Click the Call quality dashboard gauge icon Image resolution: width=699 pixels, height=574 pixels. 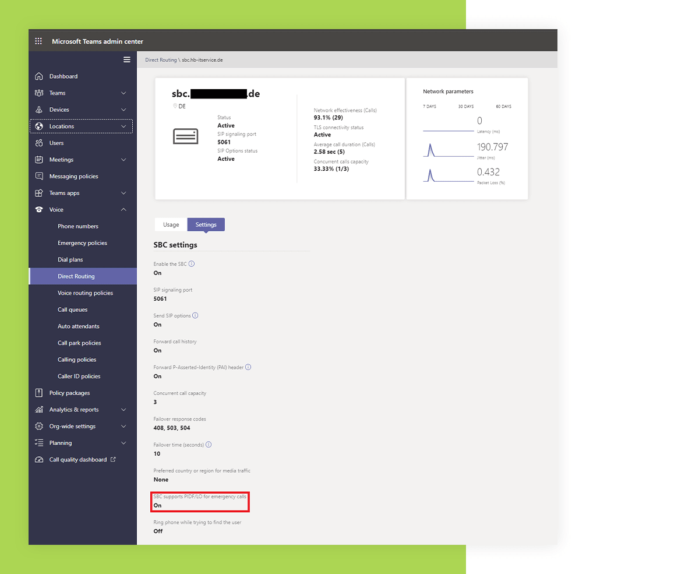39,460
